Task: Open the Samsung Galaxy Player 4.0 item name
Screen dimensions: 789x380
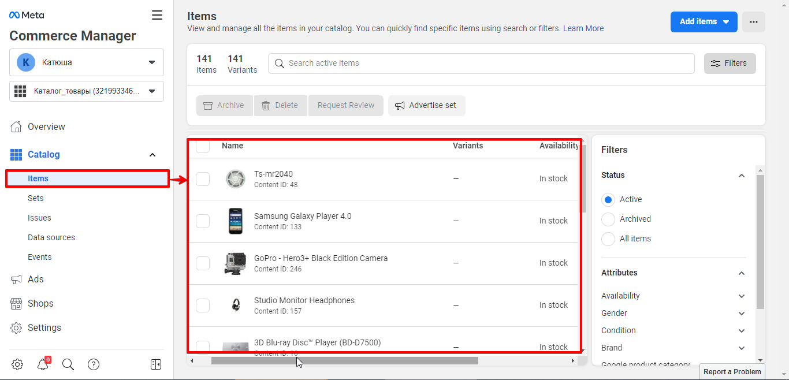Action: pos(303,216)
